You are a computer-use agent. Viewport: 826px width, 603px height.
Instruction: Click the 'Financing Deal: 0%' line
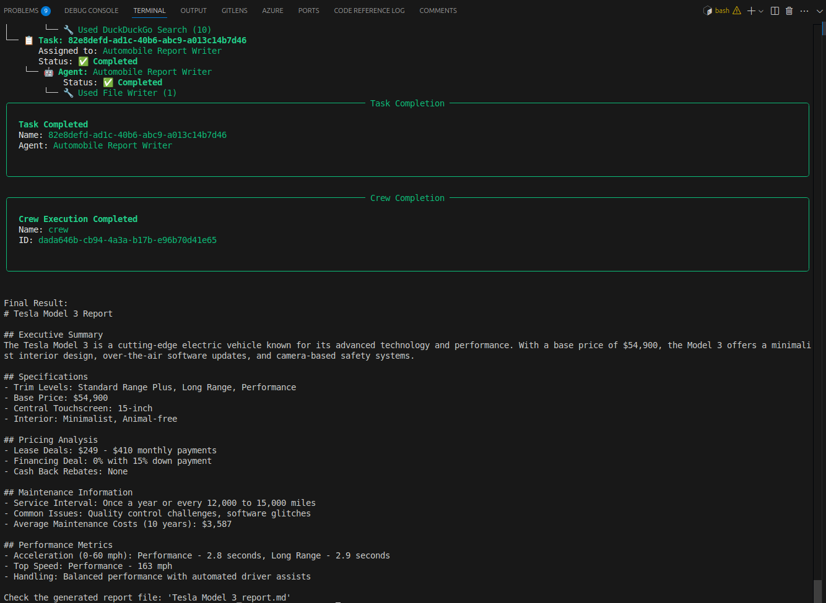108,461
